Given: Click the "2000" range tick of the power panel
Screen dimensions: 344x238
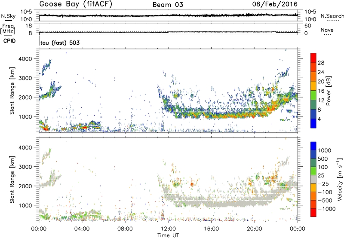Looking at the screenshot, I should pyautogui.click(x=25, y=97).
